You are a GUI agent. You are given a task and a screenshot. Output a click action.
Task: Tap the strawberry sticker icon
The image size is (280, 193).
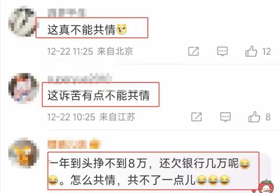(x=266, y=187)
